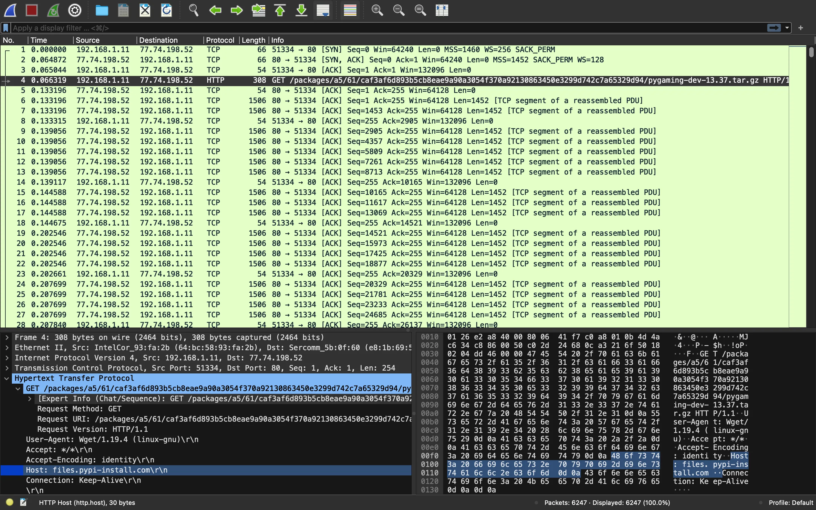Go forward in packet history
816x510 pixels.
pyautogui.click(x=237, y=10)
